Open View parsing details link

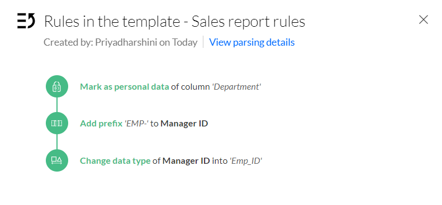[x=251, y=42]
